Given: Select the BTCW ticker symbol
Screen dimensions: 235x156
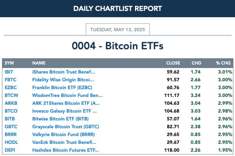Looking at the screenshot, I should [x=11, y=95].
